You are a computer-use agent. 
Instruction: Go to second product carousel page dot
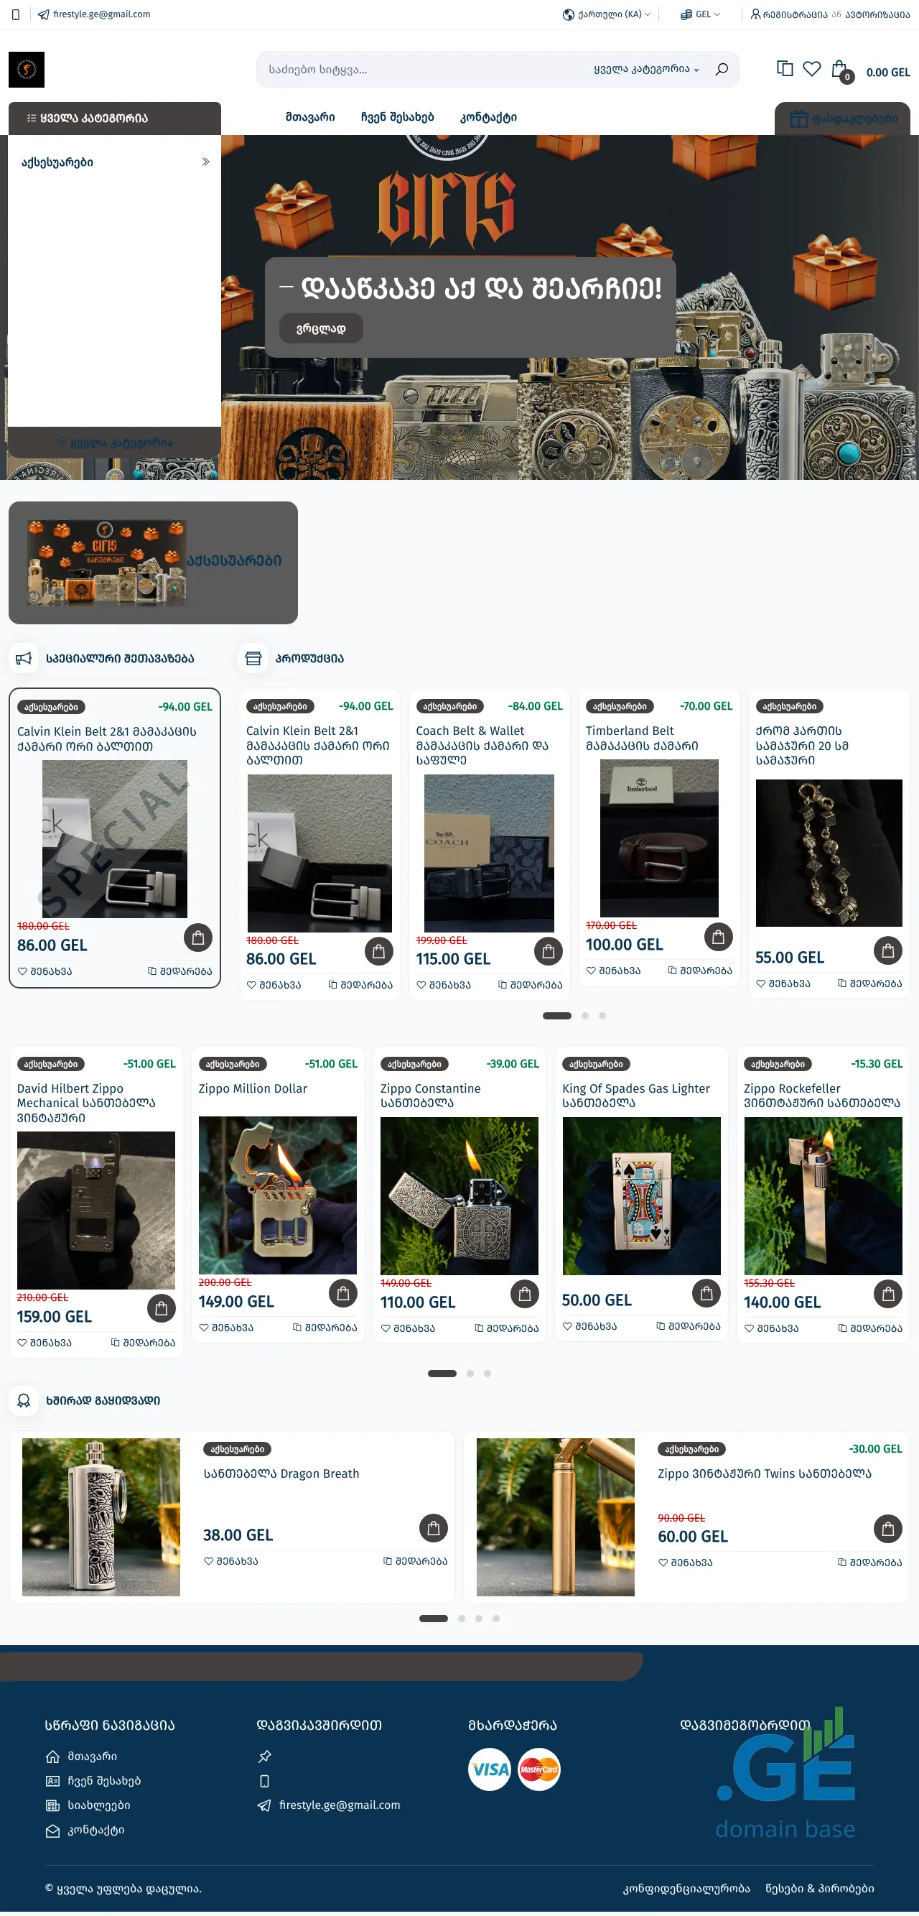tap(584, 1015)
